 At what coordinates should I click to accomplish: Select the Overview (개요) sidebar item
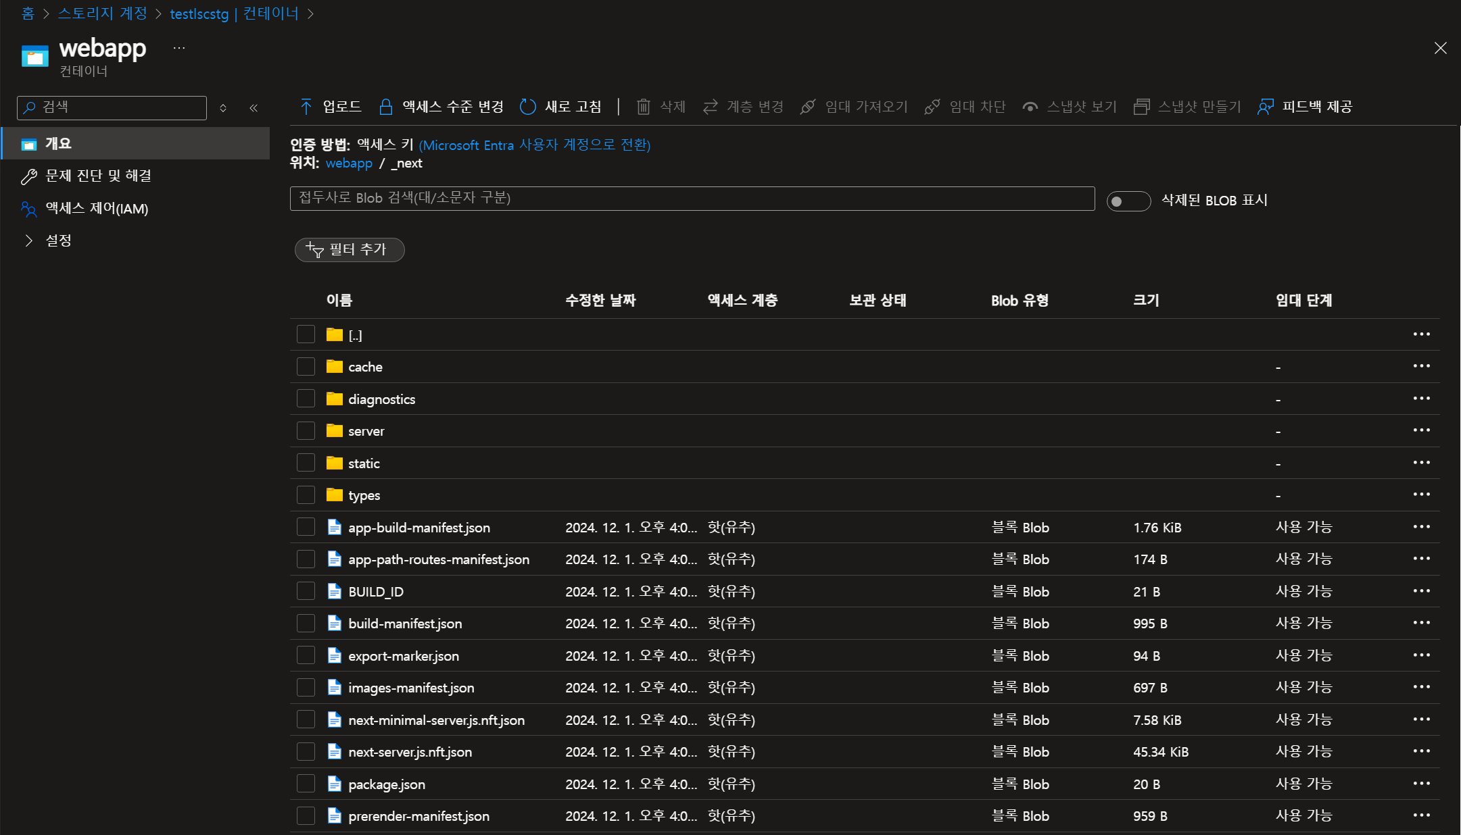click(x=58, y=144)
